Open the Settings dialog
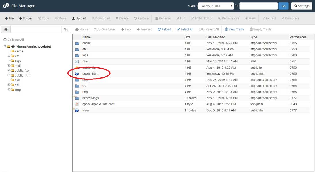 point(302,6)
